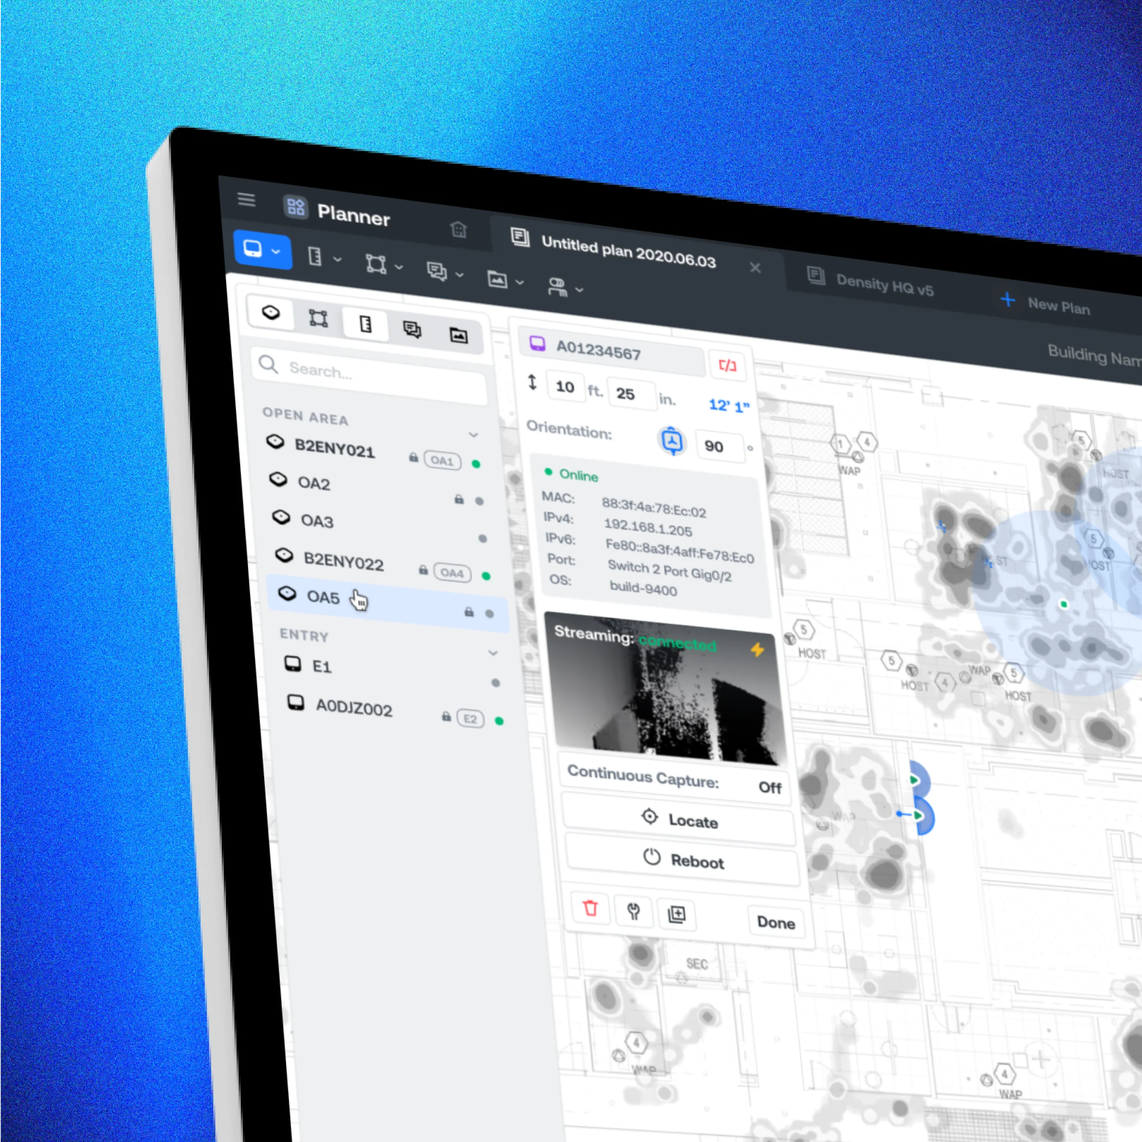
Task: Click the duplicate sensor icon
Action: point(677,915)
